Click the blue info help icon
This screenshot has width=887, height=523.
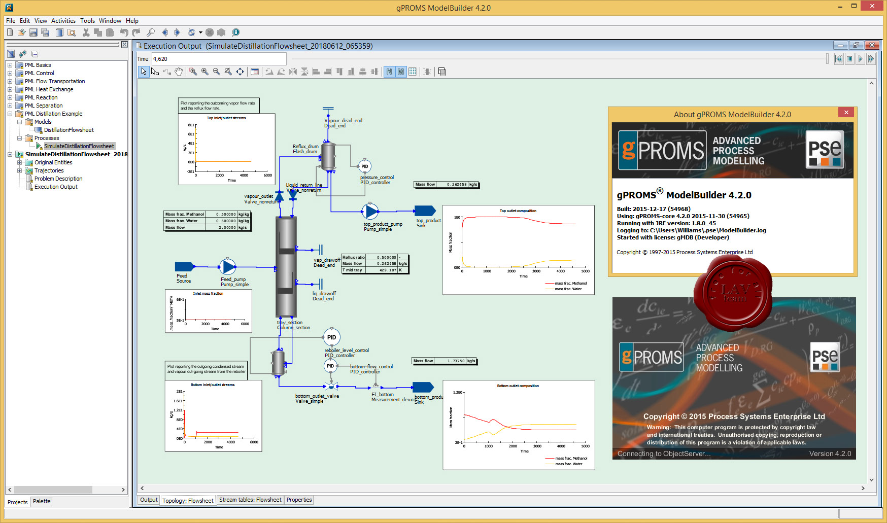click(x=236, y=32)
